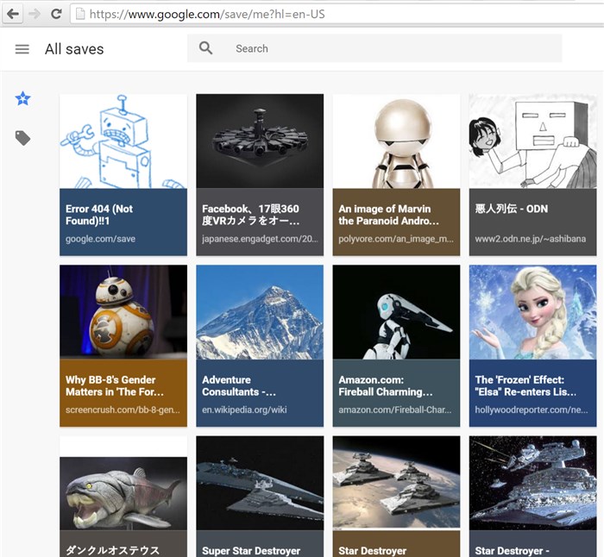Click the en.wikipedia.org/wiki source URL
604x557 pixels.
(244, 410)
